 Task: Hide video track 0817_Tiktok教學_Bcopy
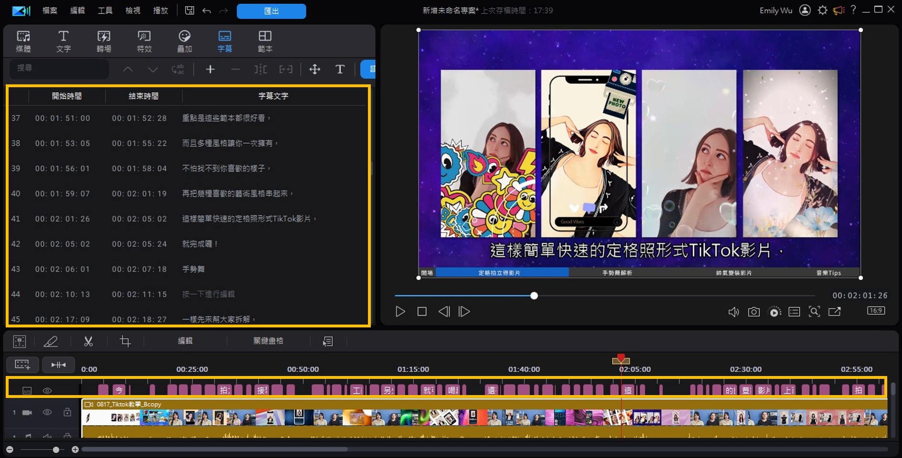click(47, 412)
